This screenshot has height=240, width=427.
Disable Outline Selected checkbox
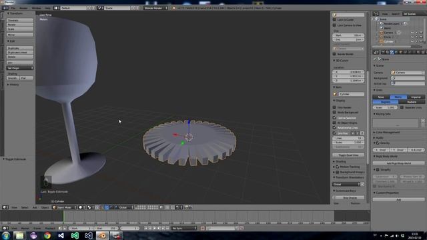tap(334, 117)
